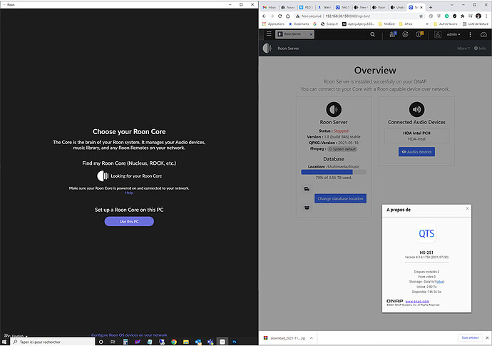The width and height of the screenshot is (492, 346).
Task: Open QTS background tasks icon
Action: pyautogui.click(x=393, y=34)
